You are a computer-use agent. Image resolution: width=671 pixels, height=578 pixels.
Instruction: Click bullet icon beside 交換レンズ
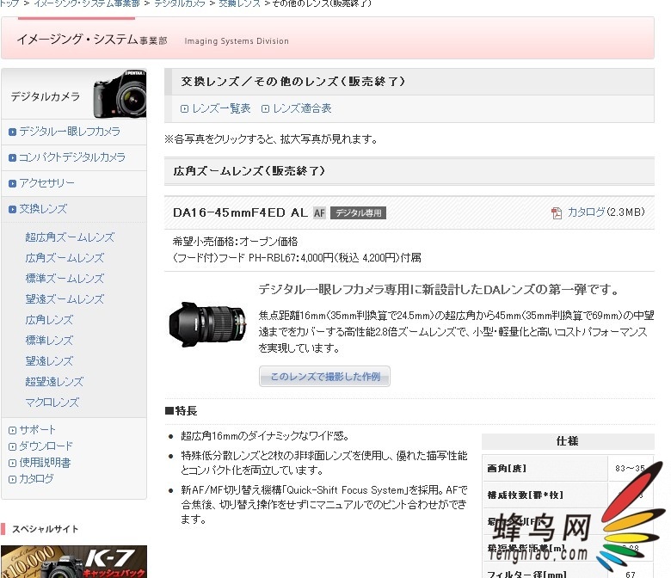pyautogui.click(x=12, y=209)
